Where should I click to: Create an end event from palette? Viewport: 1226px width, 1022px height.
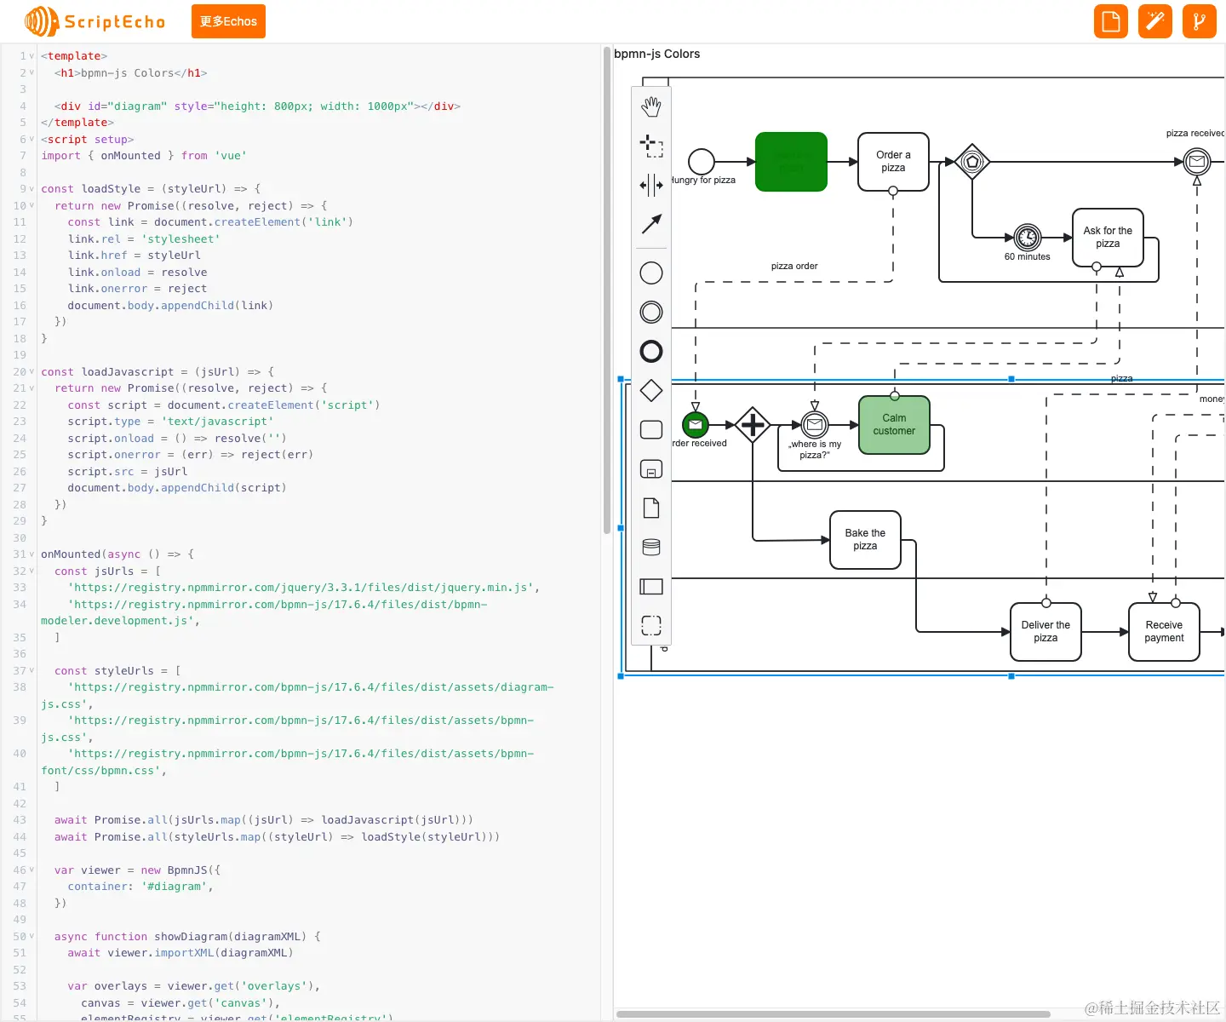(651, 351)
